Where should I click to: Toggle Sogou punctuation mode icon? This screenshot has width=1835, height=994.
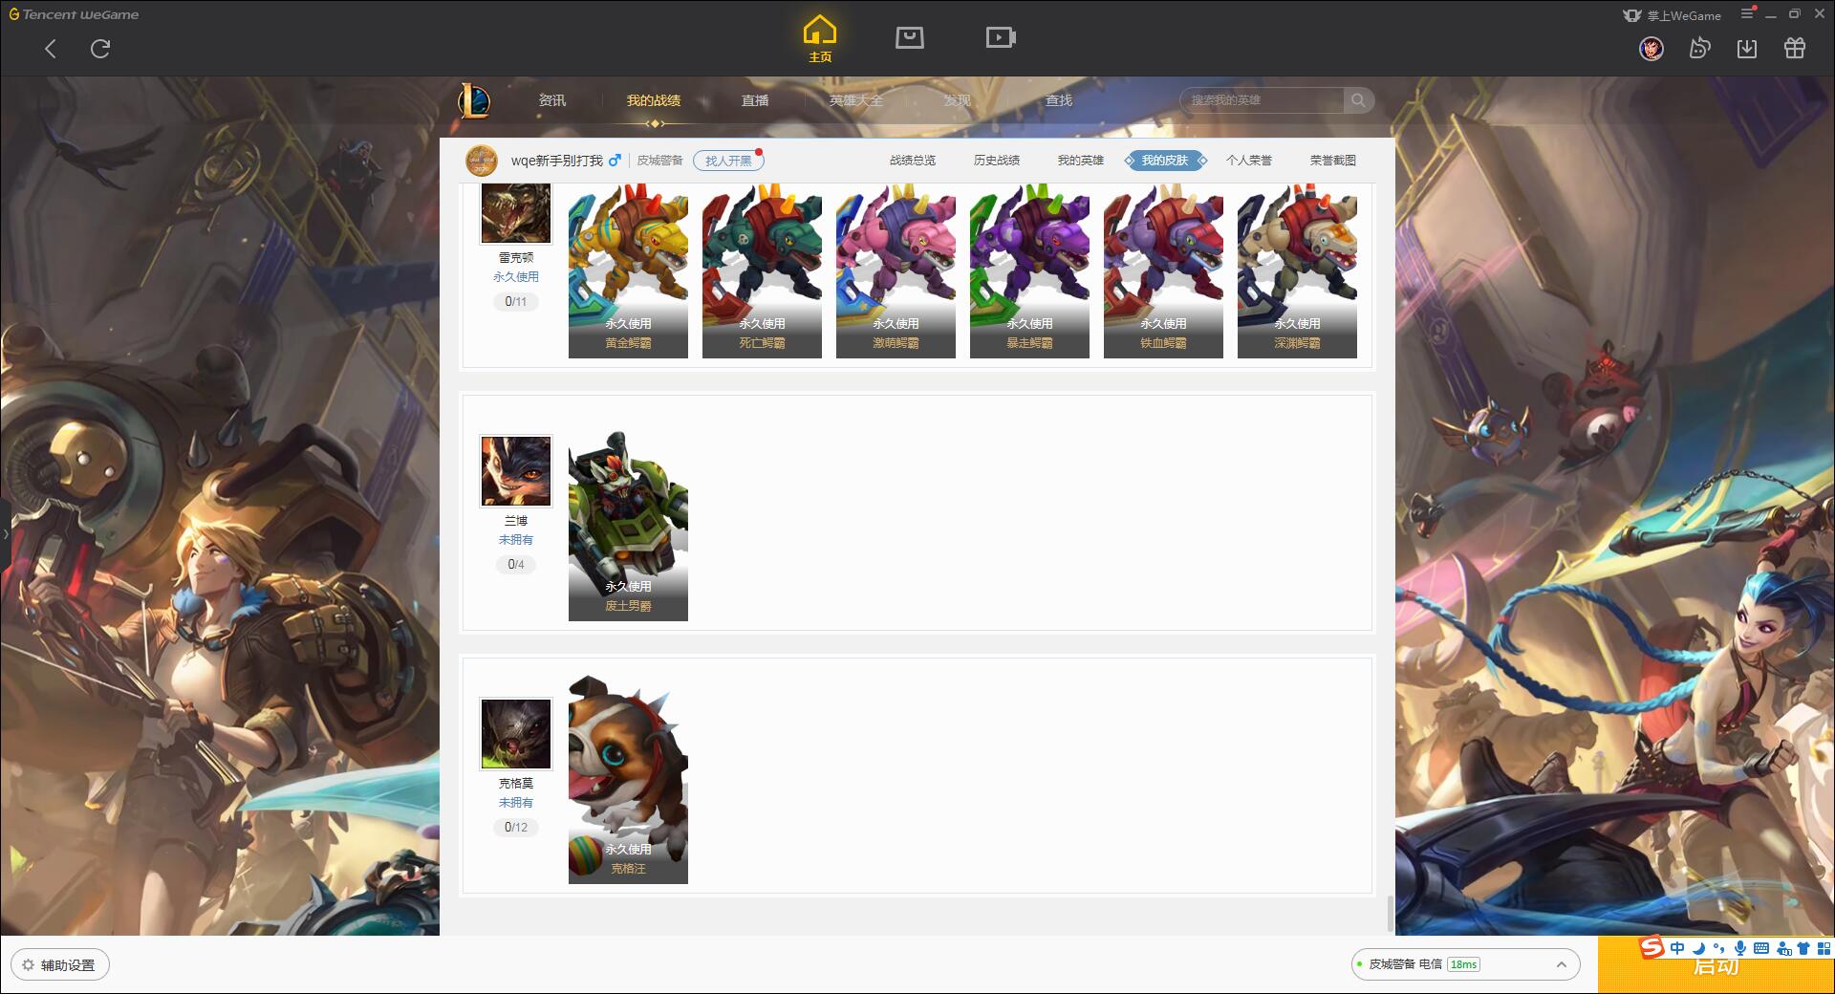[x=1719, y=948]
